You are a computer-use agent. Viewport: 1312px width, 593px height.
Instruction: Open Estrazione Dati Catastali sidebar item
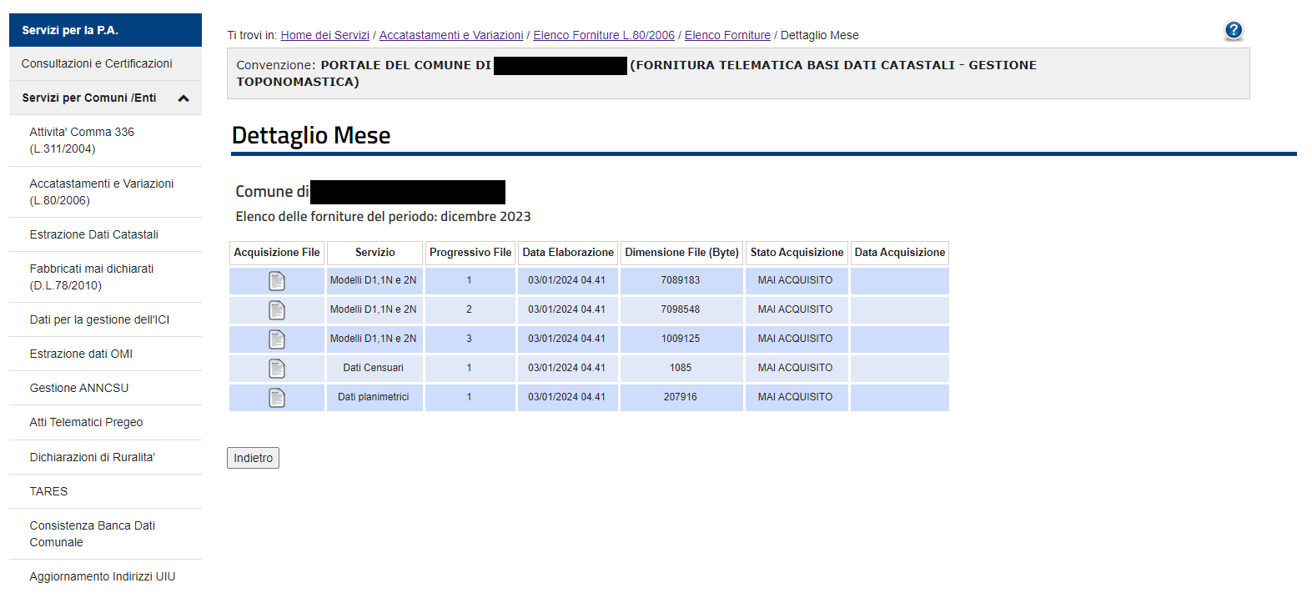[x=93, y=234]
